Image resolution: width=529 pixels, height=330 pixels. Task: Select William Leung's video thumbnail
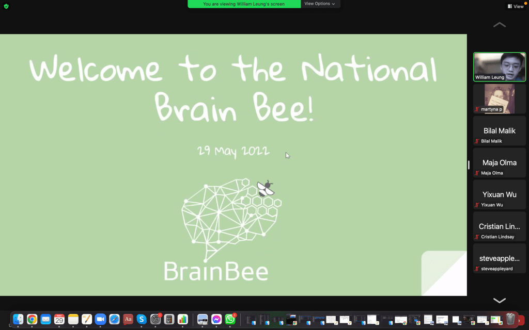(499, 67)
